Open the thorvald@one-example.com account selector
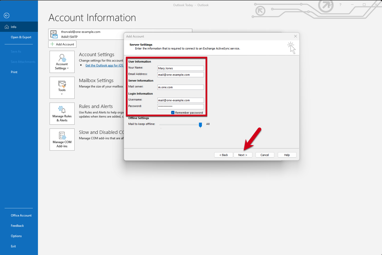 [87, 34]
